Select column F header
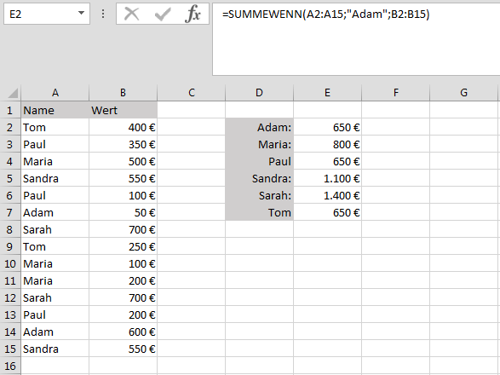The width and height of the screenshot is (500, 375). pyautogui.click(x=396, y=93)
